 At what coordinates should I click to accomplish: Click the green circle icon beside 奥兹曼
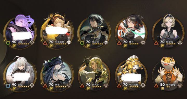82,43
